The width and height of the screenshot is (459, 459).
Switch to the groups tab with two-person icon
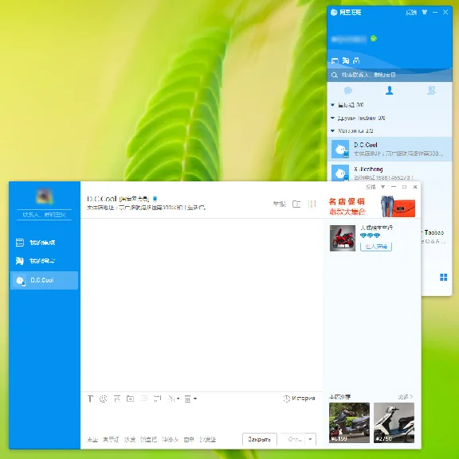click(x=431, y=91)
